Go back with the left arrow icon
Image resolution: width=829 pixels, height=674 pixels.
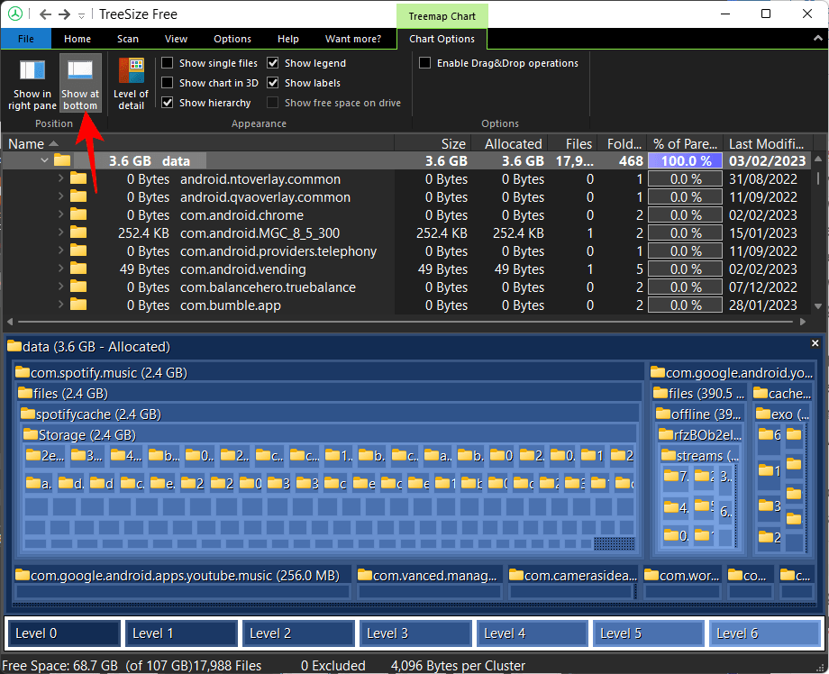(45, 14)
